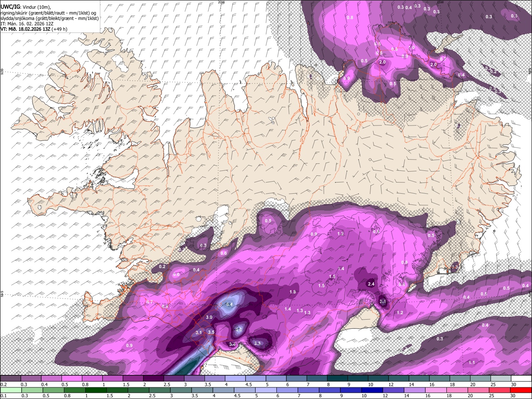The height and width of the screenshot is (399, 532).
Task: Click the 6.4 precipitation value on the map
Action: point(229,305)
